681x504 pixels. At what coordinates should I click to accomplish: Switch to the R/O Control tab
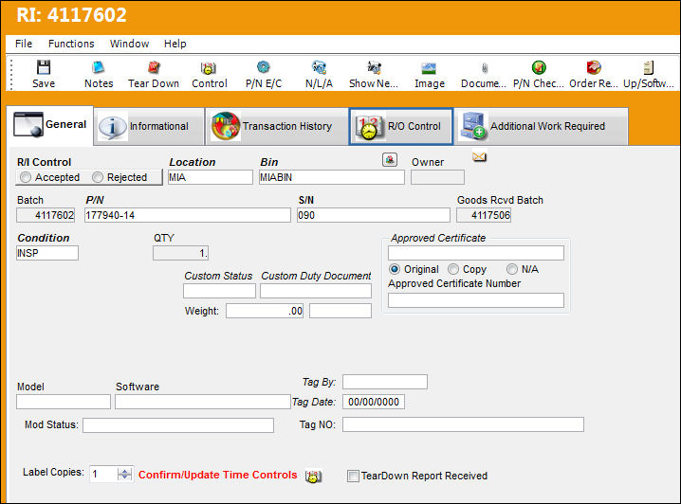[x=401, y=126]
